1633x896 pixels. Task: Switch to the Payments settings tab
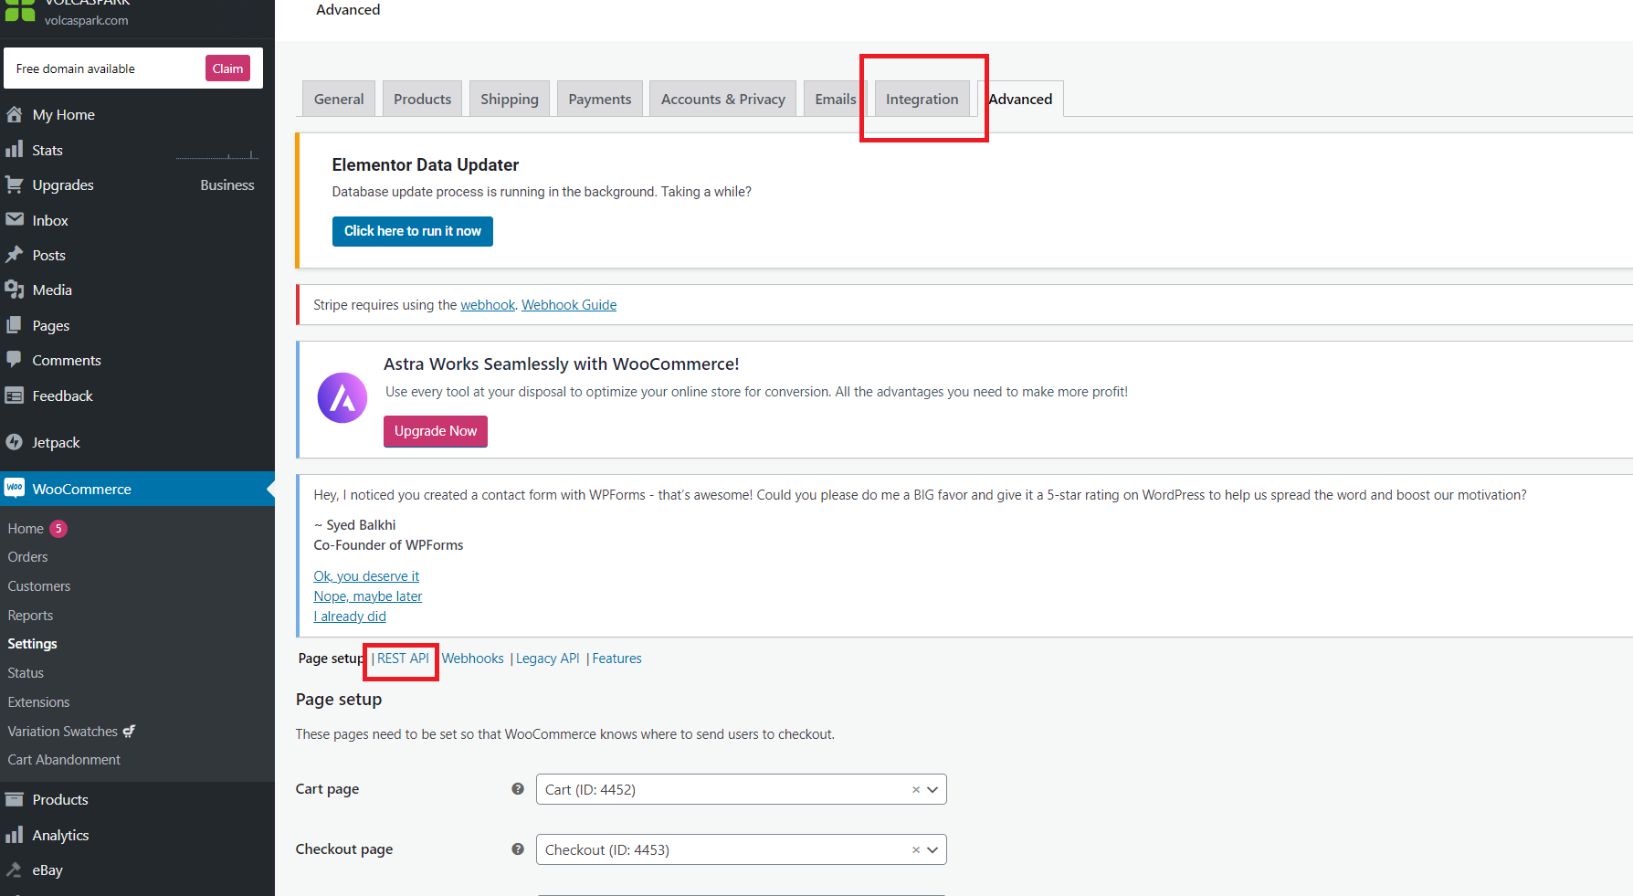(x=600, y=99)
